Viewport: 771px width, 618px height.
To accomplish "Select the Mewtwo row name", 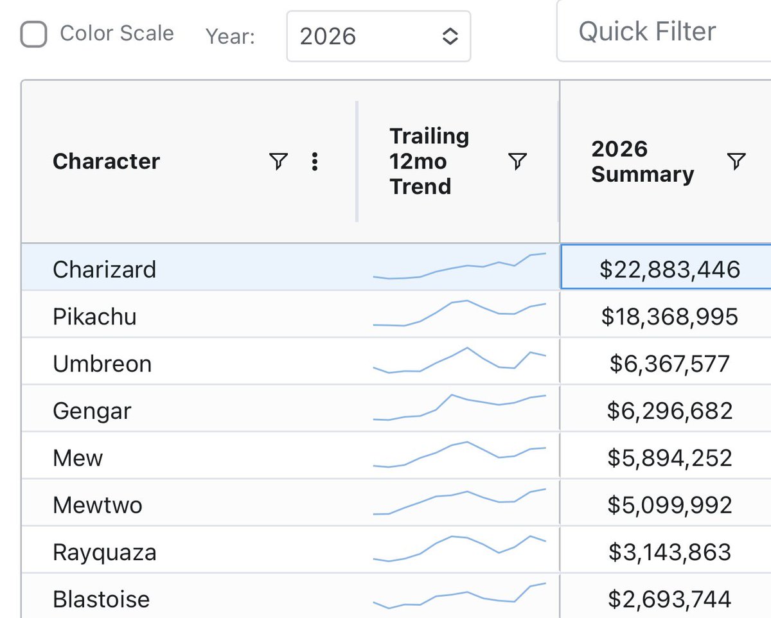I will click(x=98, y=505).
